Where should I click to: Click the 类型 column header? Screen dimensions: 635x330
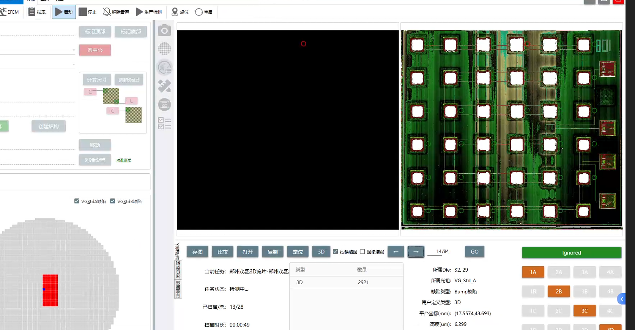coord(300,270)
